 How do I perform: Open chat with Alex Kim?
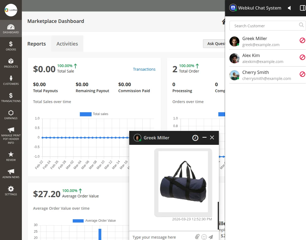pyautogui.click(x=264, y=58)
